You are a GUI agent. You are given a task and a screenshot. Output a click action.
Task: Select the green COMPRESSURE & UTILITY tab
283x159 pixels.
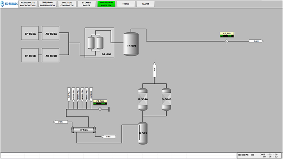pos(106,4)
